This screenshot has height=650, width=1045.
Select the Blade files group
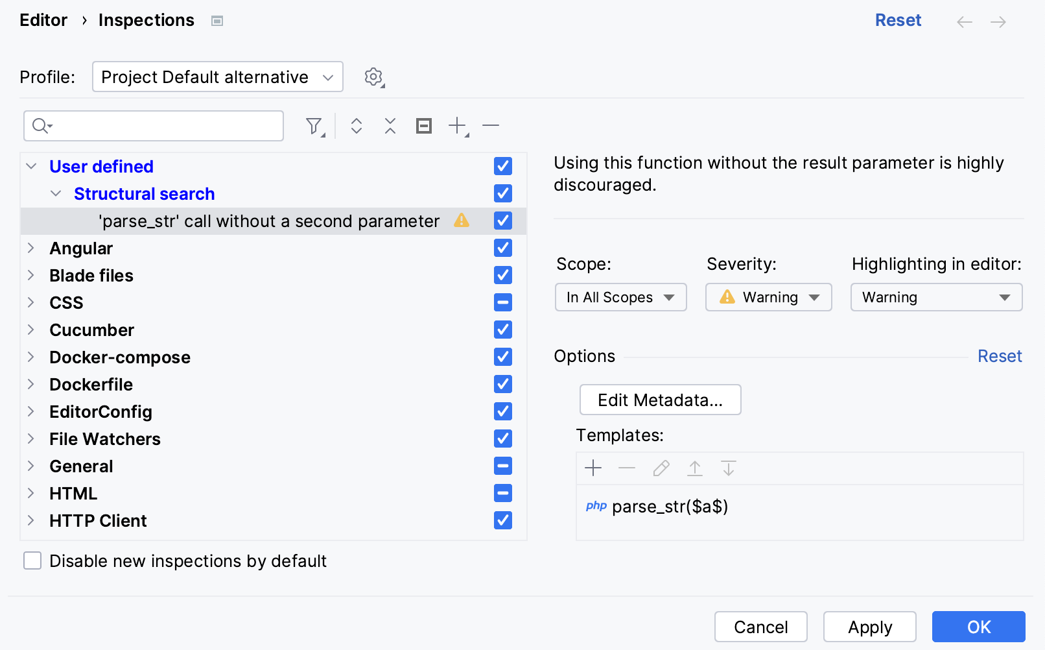point(91,276)
